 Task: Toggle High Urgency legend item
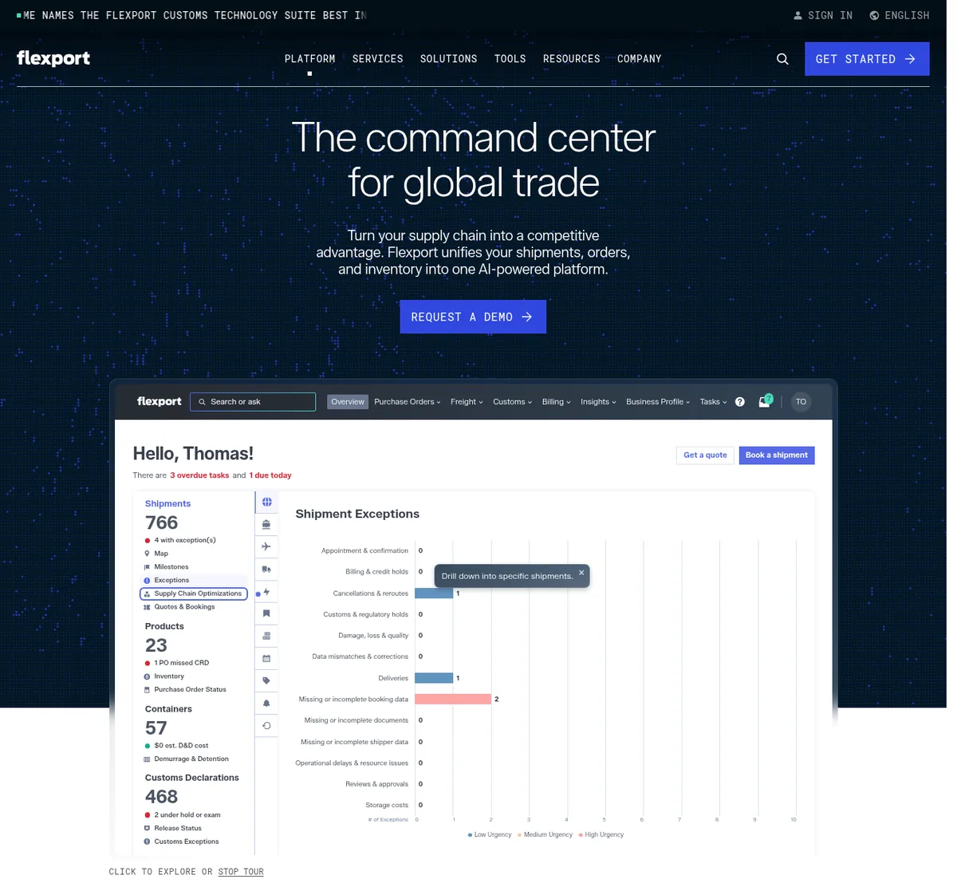[x=601, y=835]
